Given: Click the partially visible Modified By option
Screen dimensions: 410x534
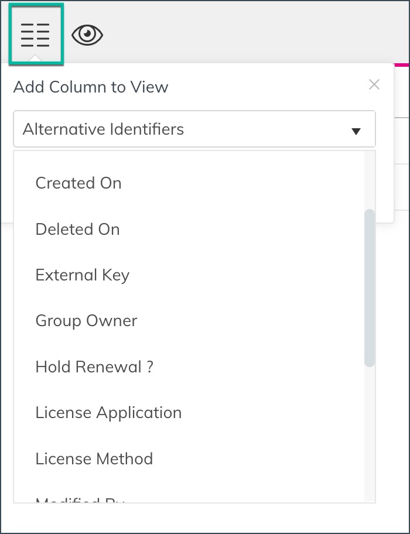Looking at the screenshot, I should [80, 499].
